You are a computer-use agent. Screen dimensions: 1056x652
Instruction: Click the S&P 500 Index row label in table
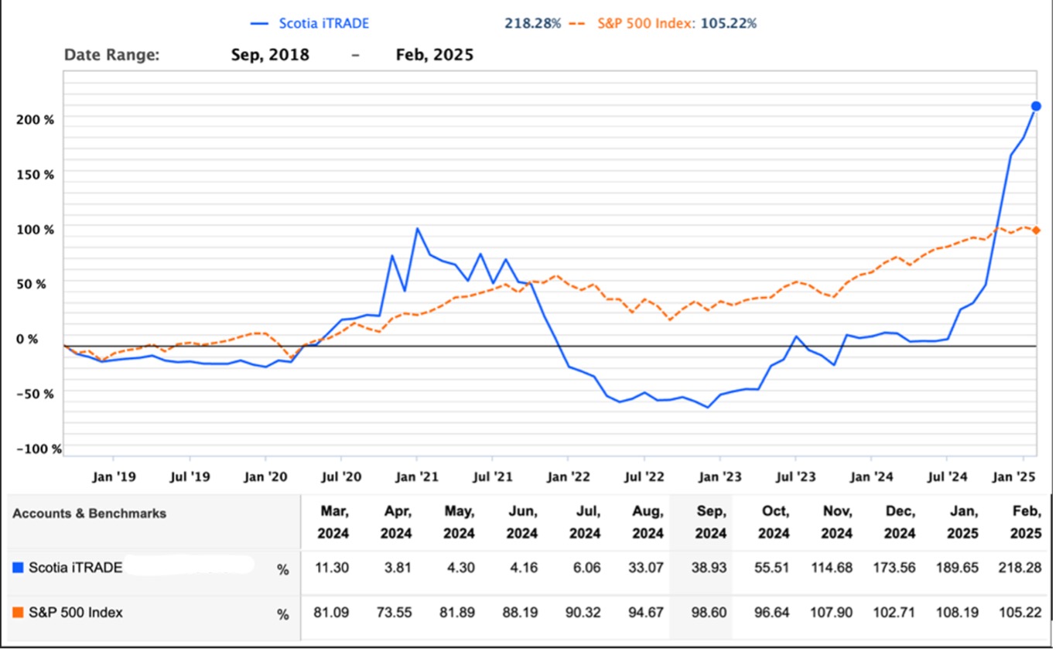click(x=75, y=613)
